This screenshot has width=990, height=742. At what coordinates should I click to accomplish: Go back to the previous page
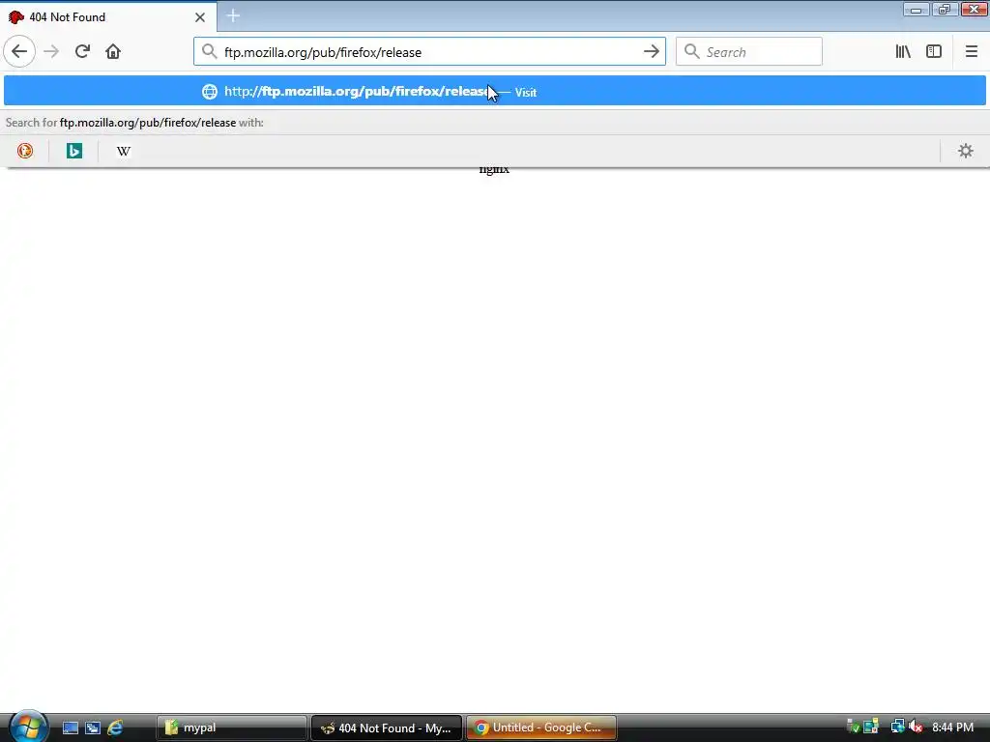point(19,52)
